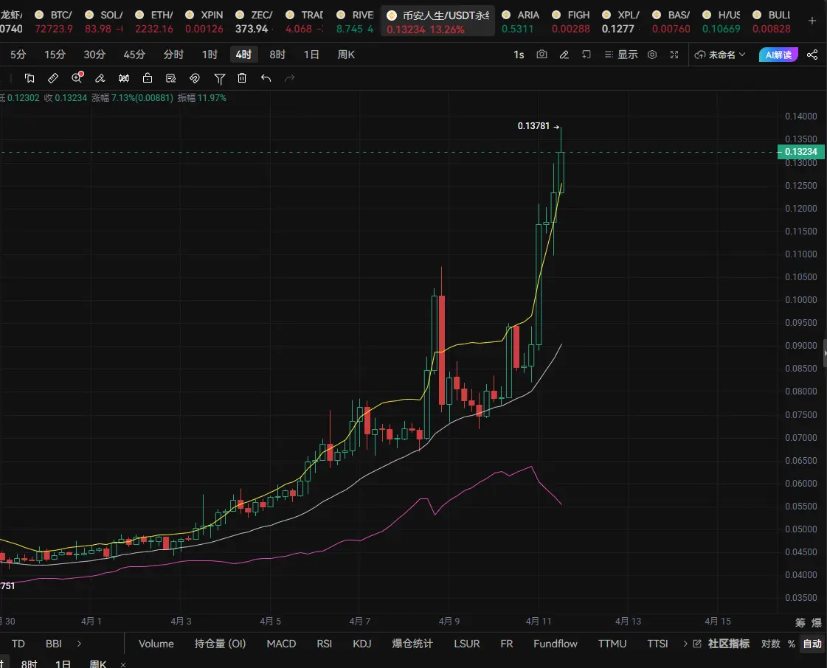Open the 显示 display options menu

point(621,55)
